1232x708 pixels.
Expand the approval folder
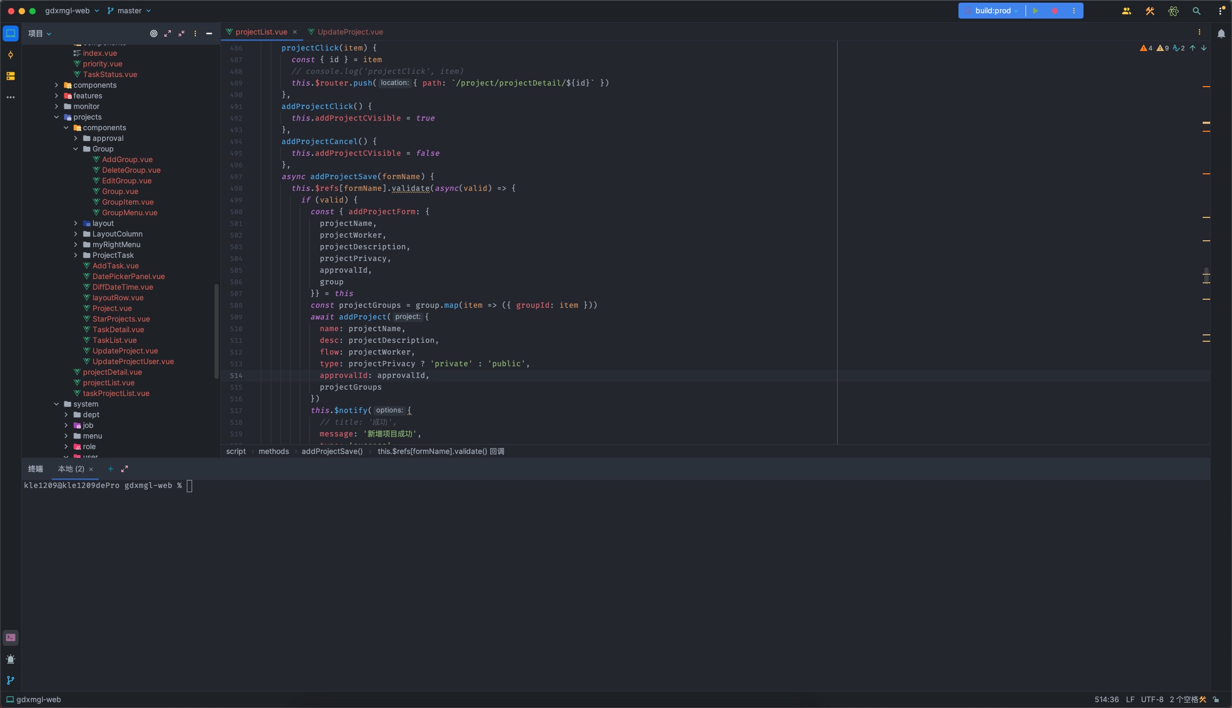coord(76,138)
